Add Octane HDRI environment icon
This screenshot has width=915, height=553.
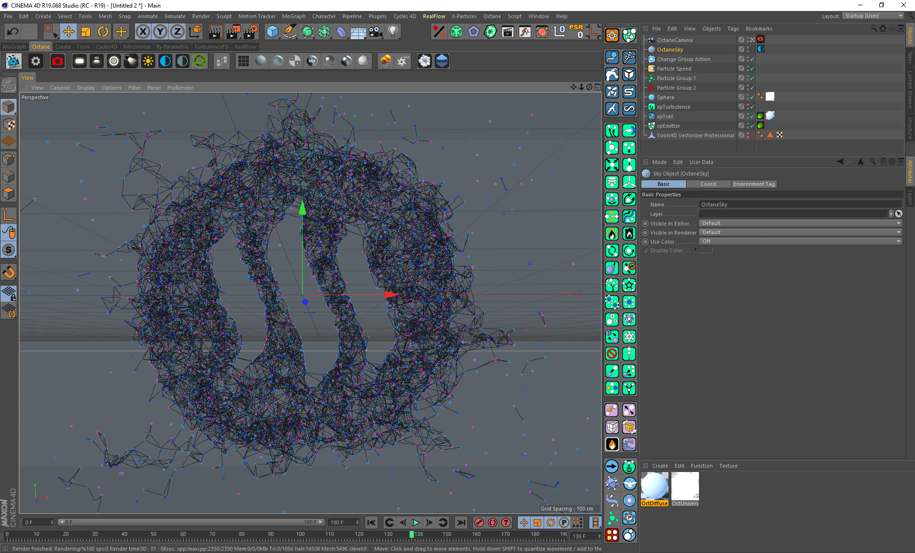[165, 61]
